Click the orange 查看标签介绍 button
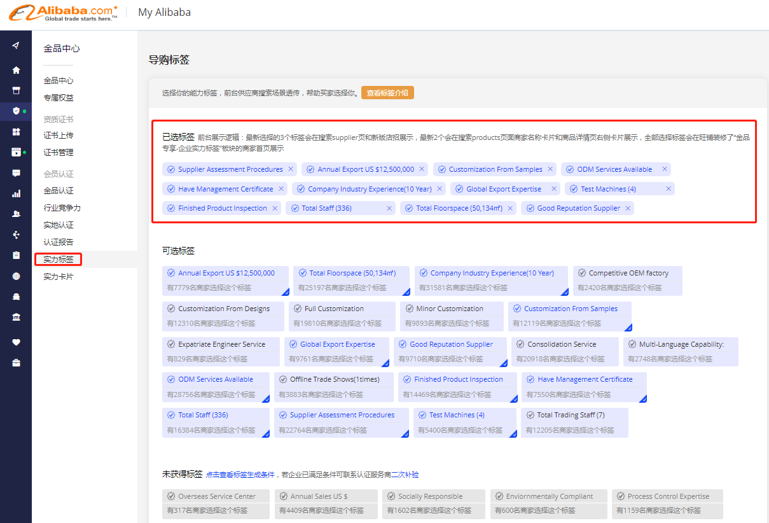The height and width of the screenshot is (523, 769). pos(387,93)
